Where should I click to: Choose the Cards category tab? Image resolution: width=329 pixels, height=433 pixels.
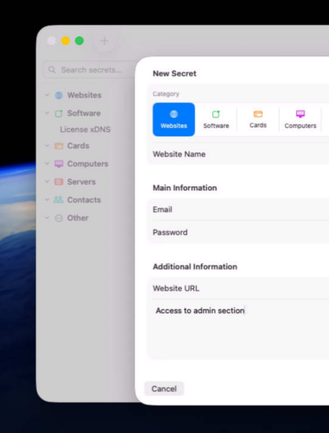(x=258, y=120)
